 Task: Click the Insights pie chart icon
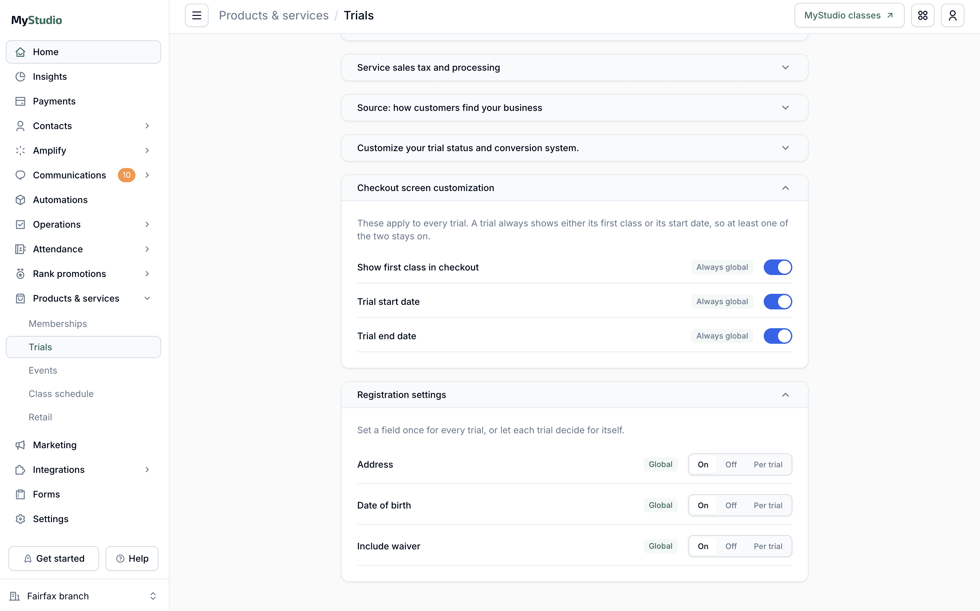(20, 77)
